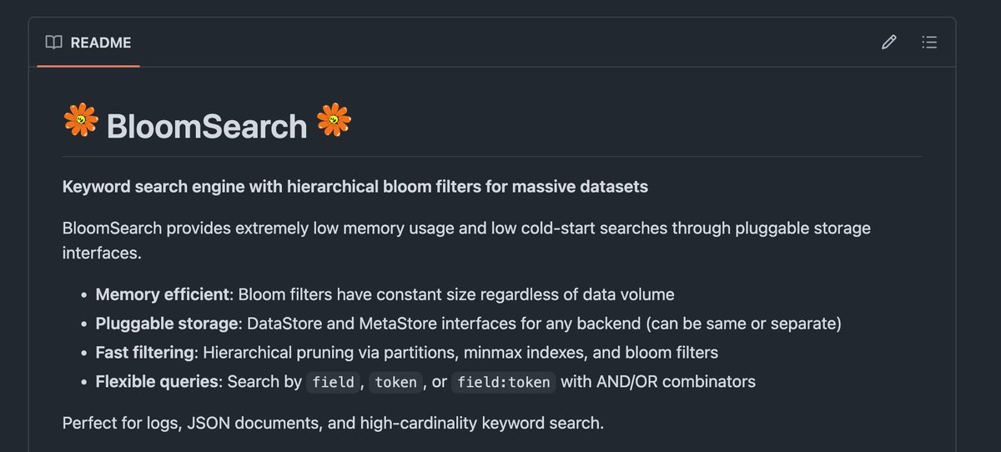Click the bold "Pluggable storage" text
1001x452 pixels.
[x=168, y=324]
